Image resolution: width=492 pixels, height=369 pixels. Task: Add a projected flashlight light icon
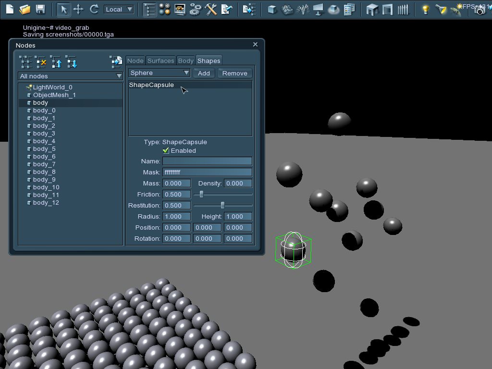click(441, 9)
